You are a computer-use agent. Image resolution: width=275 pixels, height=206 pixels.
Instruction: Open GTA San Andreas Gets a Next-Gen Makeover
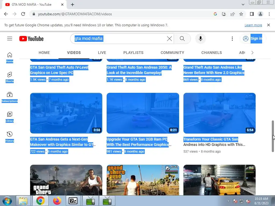click(63, 142)
